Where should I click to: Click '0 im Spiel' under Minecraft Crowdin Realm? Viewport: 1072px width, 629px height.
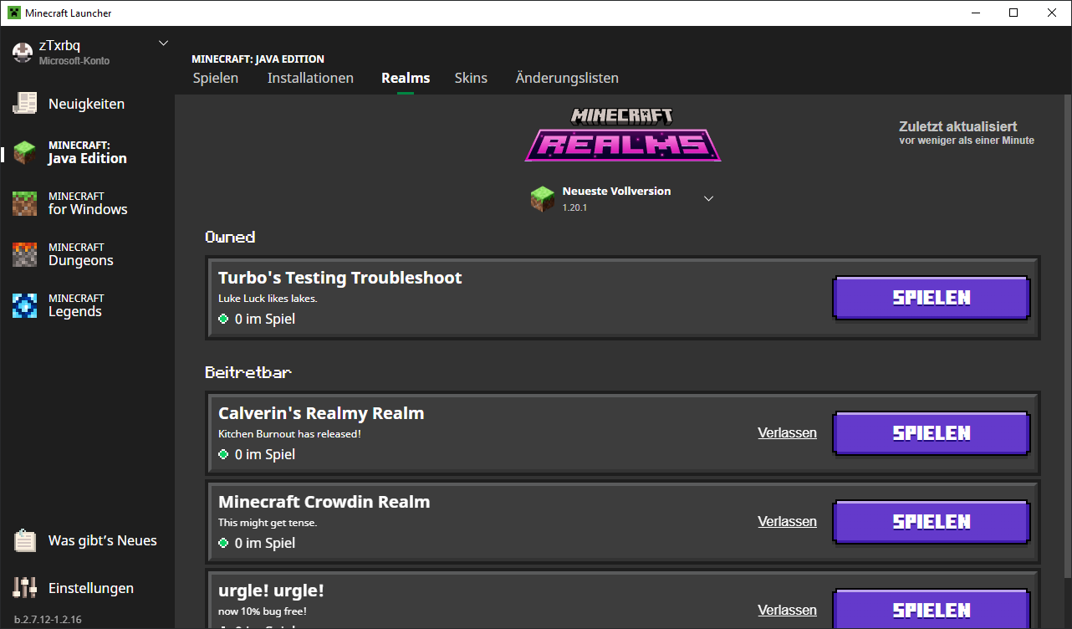coord(265,543)
